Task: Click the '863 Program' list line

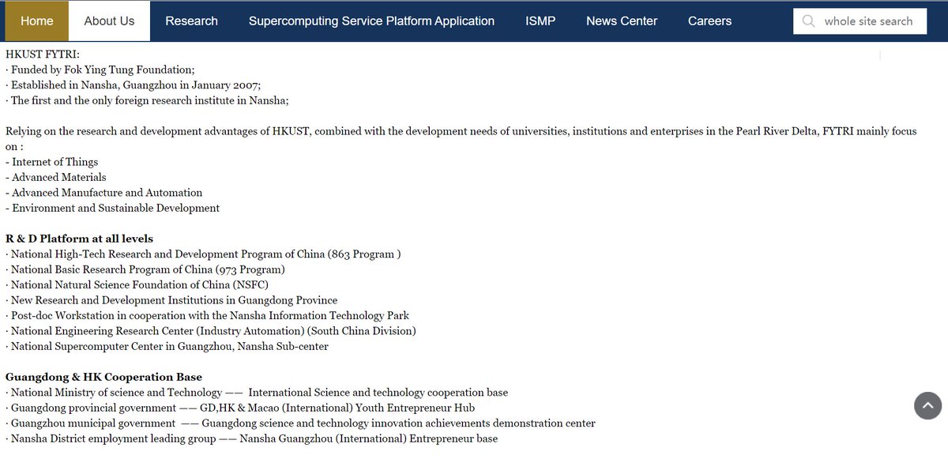Action: [x=204, y=254]
